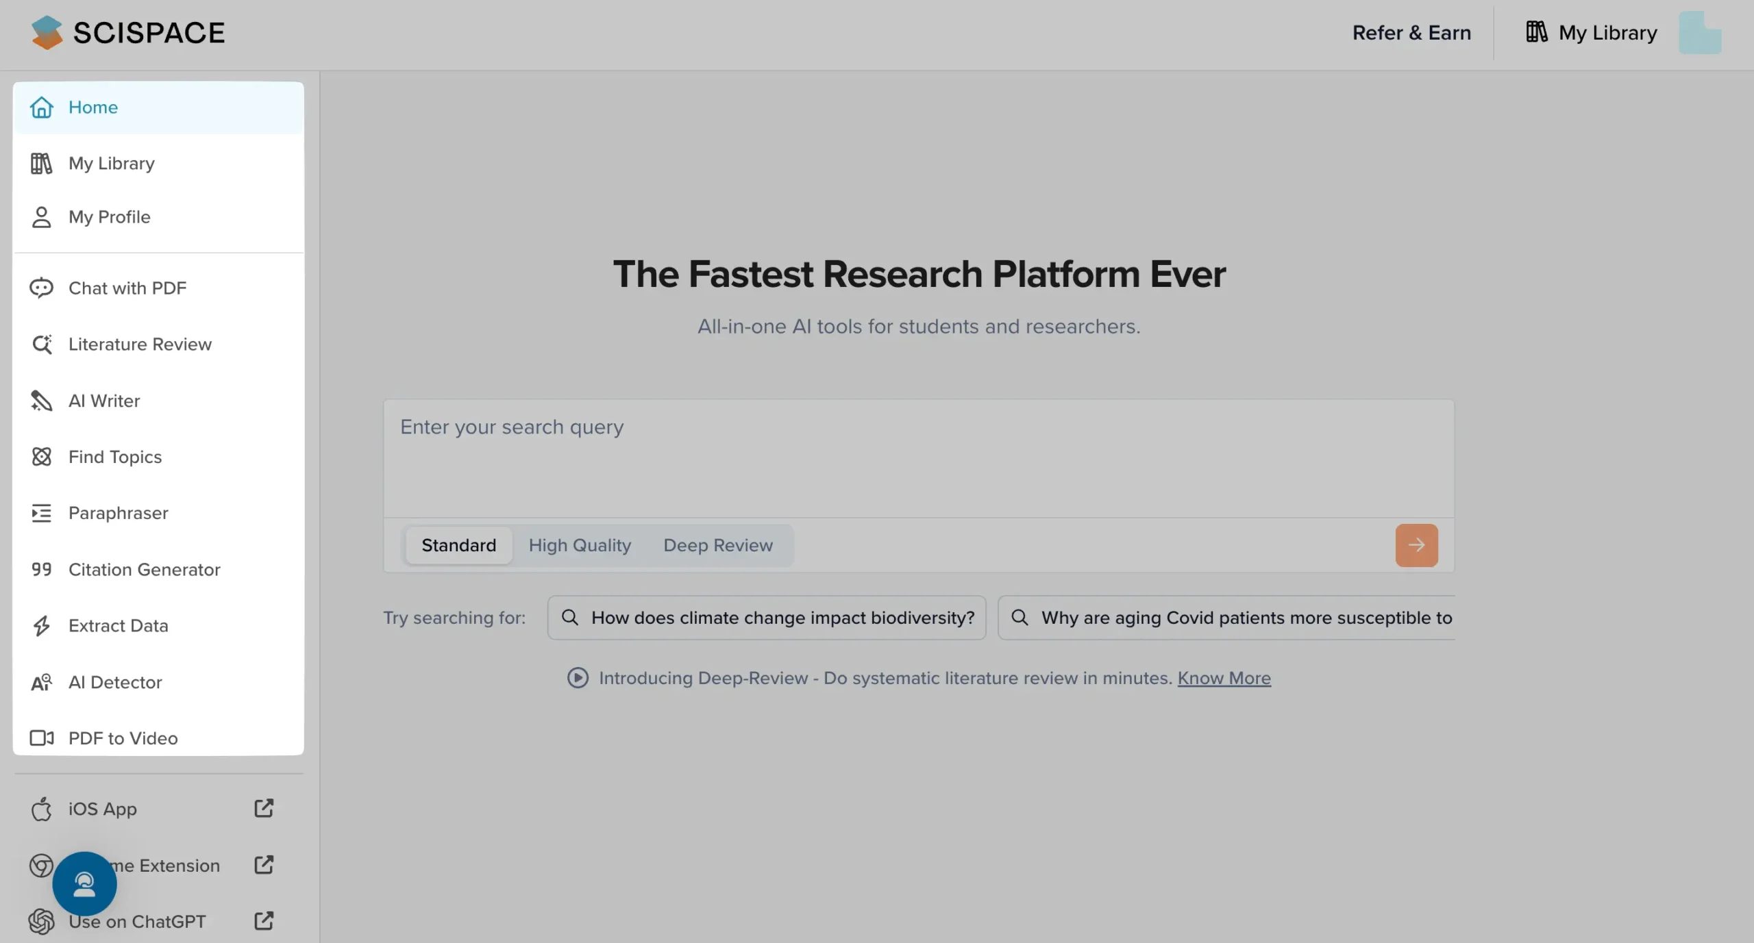
Task: Open the AI Detector tool
Action: (158, 682)
